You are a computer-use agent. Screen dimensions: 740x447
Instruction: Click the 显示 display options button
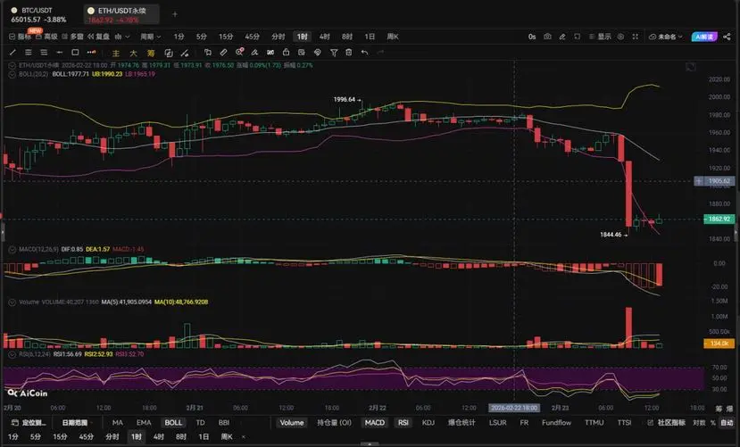click(600, 37)
